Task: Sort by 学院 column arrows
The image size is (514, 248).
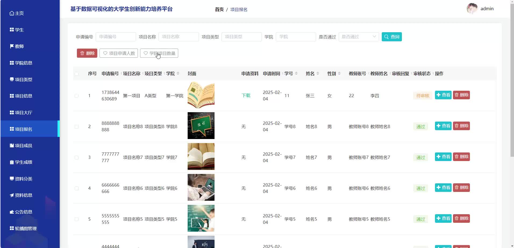Action: pyautogui.click(x=178, y=74)
